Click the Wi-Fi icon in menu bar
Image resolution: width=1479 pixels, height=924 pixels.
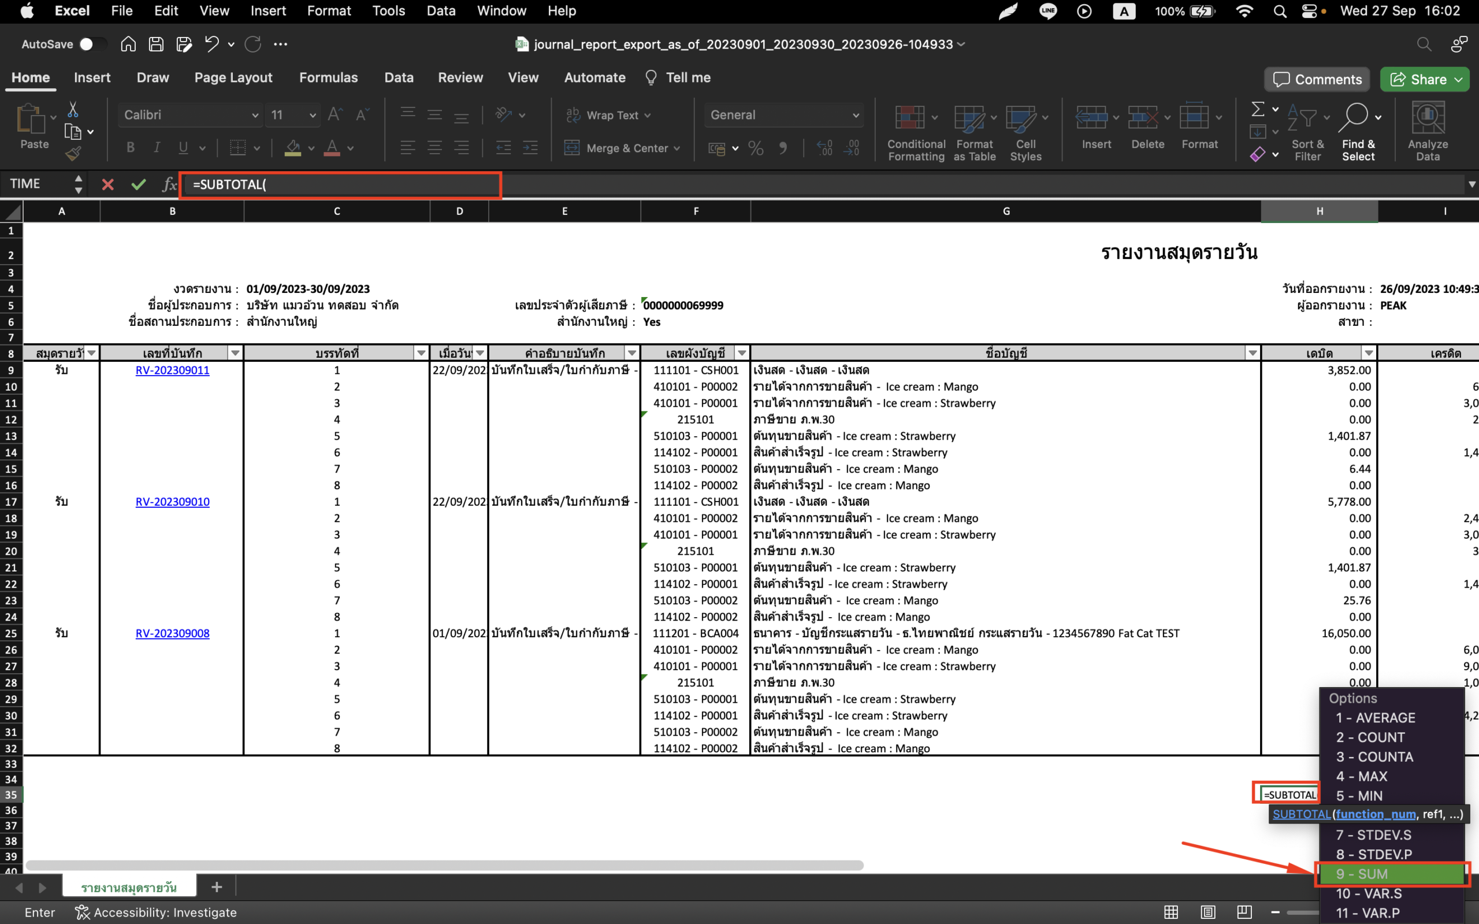coord(1244,11)
